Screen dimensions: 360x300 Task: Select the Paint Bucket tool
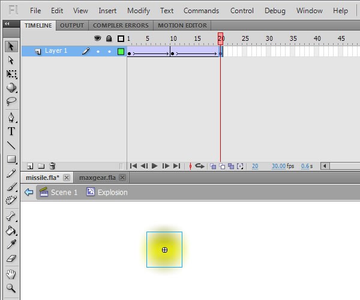click(x=11, y=230)
